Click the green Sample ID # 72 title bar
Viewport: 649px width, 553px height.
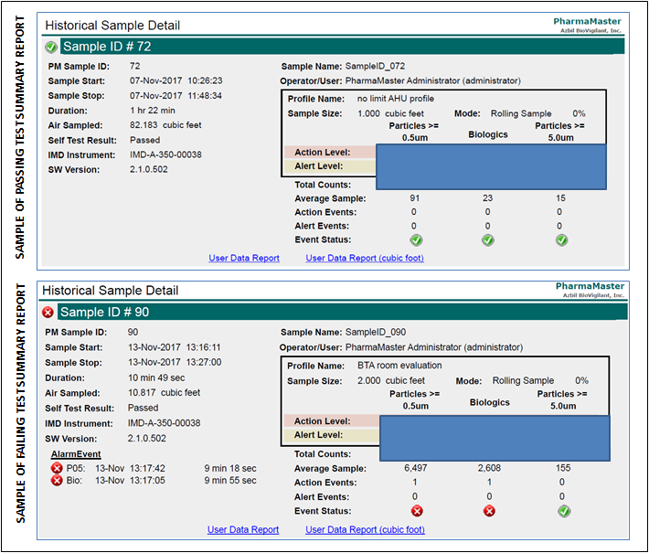[338, 47]
